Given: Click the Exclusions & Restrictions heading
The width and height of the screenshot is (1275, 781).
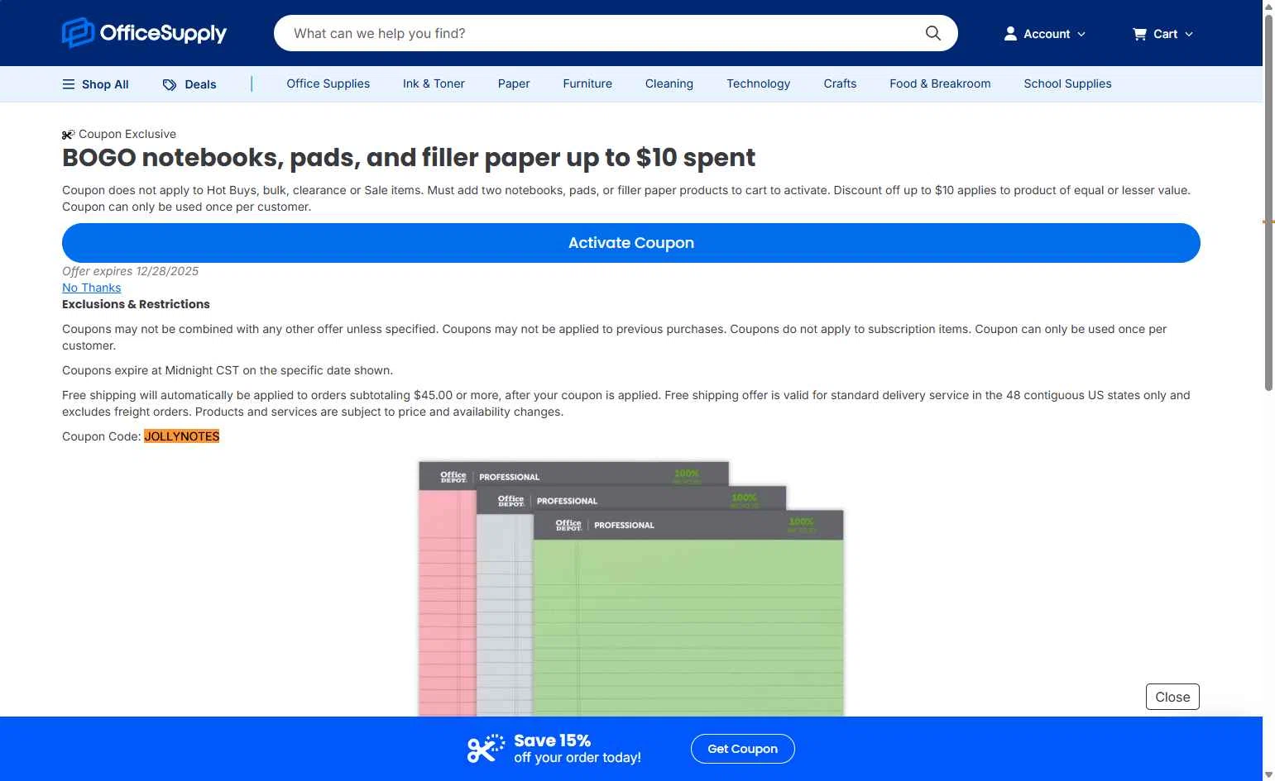Looking at the screenshot, I should tap(136, 304).
